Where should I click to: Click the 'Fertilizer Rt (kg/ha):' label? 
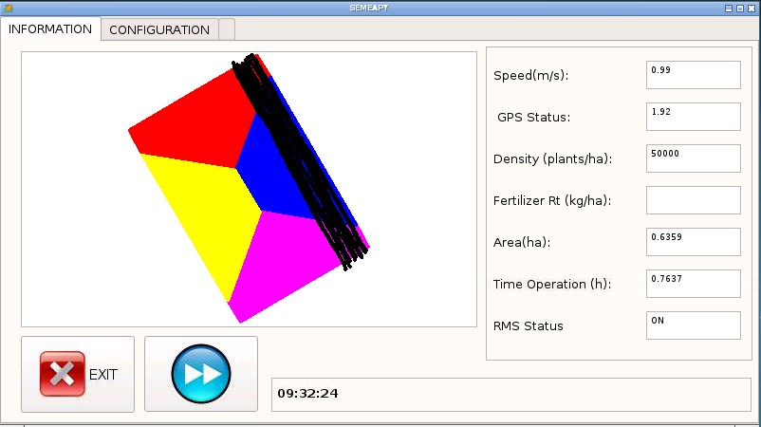point(552,200)
